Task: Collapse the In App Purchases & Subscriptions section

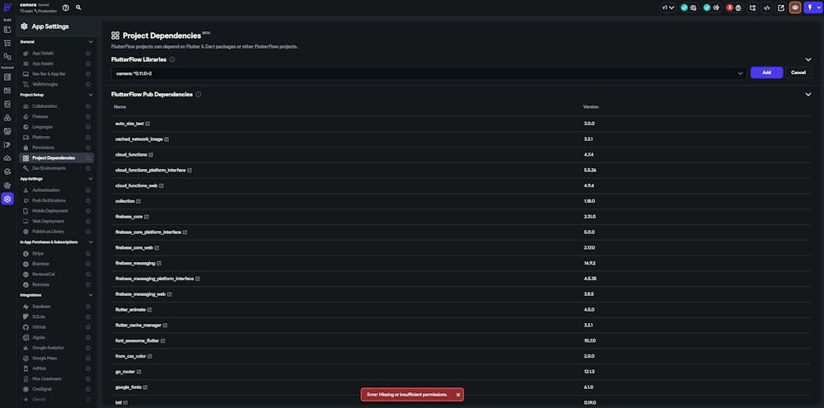Action: pyautogui.click(x=91, y=242)
